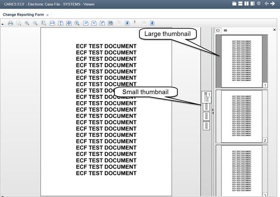Expand the toolbar with small triangle arrow
The image size is (280, 197).
pos(3,24)
